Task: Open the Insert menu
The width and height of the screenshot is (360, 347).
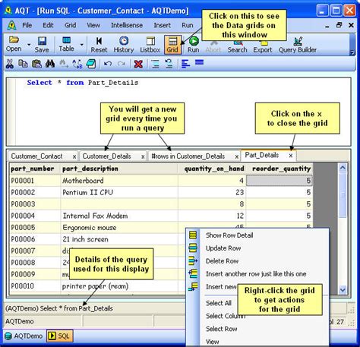Action: (x=163, y=25)
